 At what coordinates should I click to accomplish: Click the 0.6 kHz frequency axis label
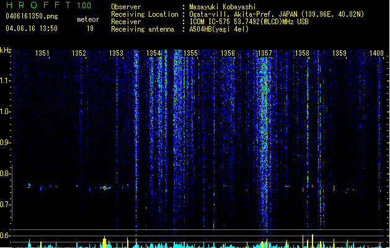pyautogui.click(x=5, y=236)
